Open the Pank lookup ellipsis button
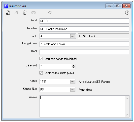134x122 pixels. (x=73, y=36)
